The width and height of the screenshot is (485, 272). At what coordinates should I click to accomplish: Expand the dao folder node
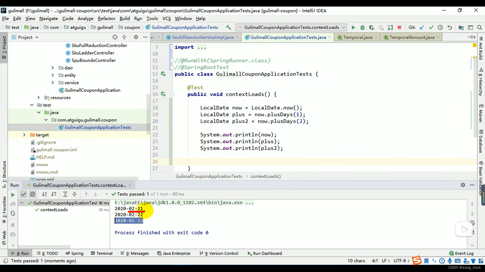coord(53,68)
